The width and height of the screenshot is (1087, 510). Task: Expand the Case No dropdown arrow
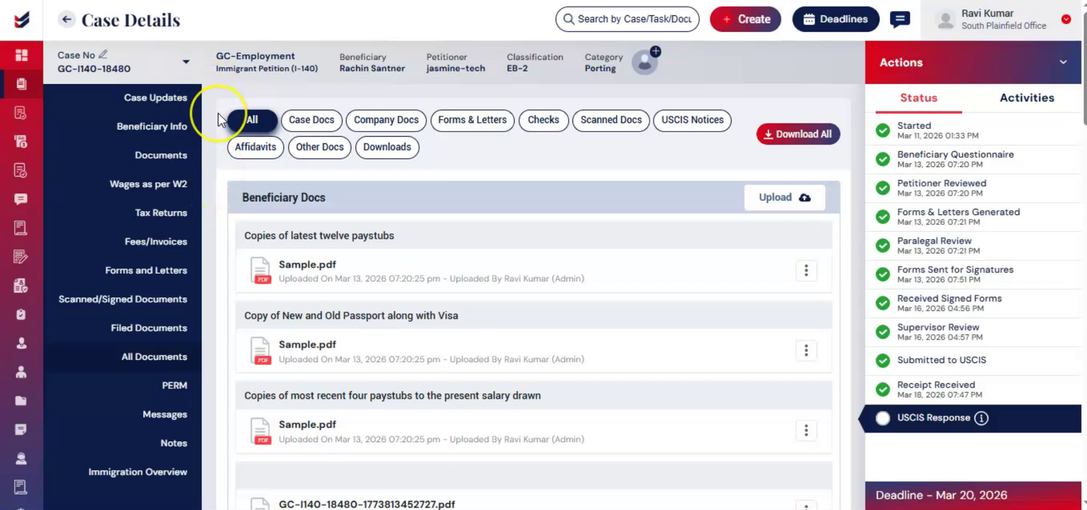pos(186,62)
